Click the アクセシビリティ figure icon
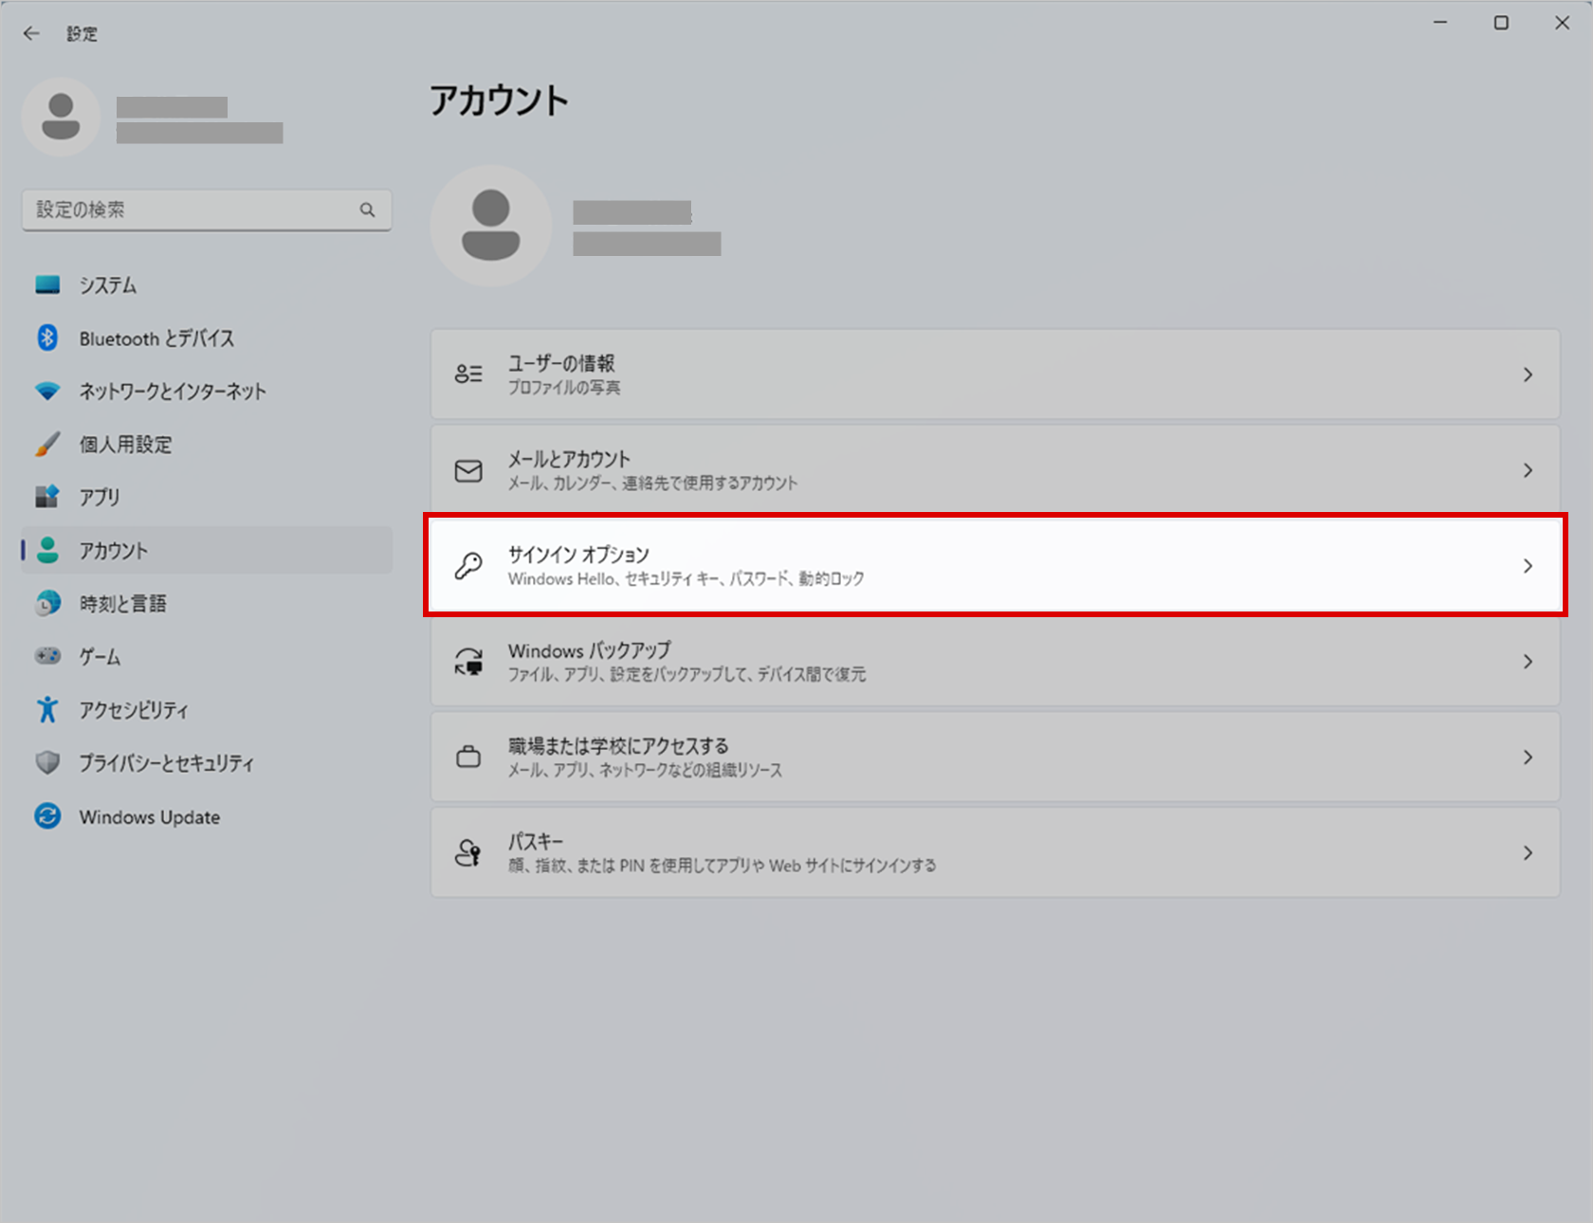Image resolution: width=1593 pixels, height=1223 pixels. pyautogui.click(x=47, y=710)
